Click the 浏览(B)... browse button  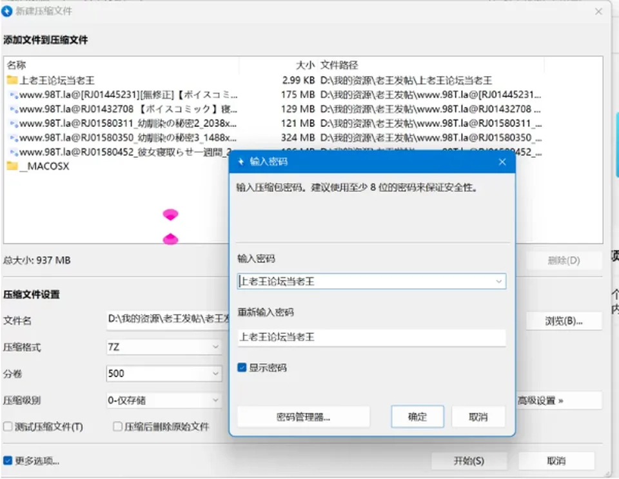pos(564,321)
